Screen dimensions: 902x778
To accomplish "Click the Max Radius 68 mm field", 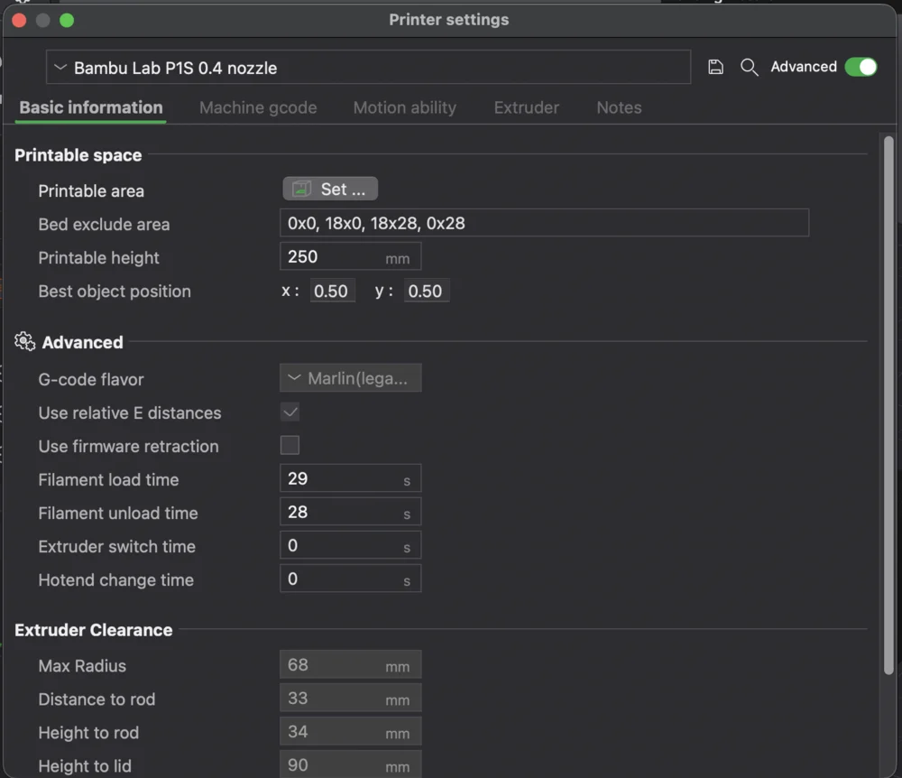I will pyautogui.click(x=350, y=664).
